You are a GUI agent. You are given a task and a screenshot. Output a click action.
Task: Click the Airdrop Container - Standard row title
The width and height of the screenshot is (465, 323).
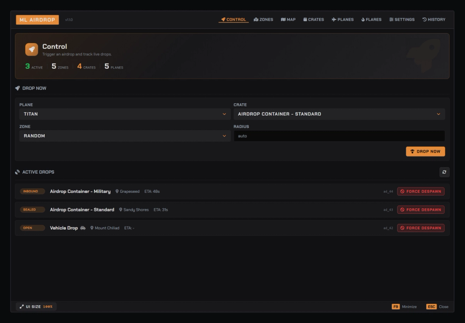(x=82, y=210)
